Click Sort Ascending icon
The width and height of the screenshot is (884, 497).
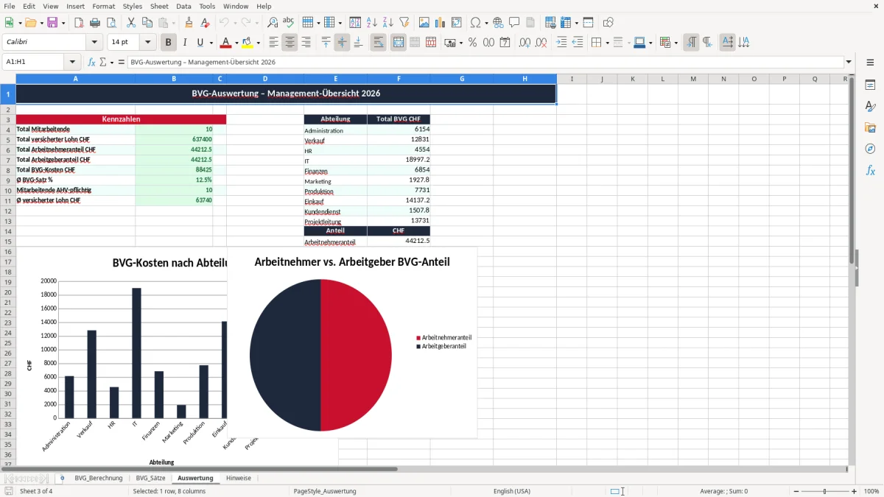click(372, 23)
